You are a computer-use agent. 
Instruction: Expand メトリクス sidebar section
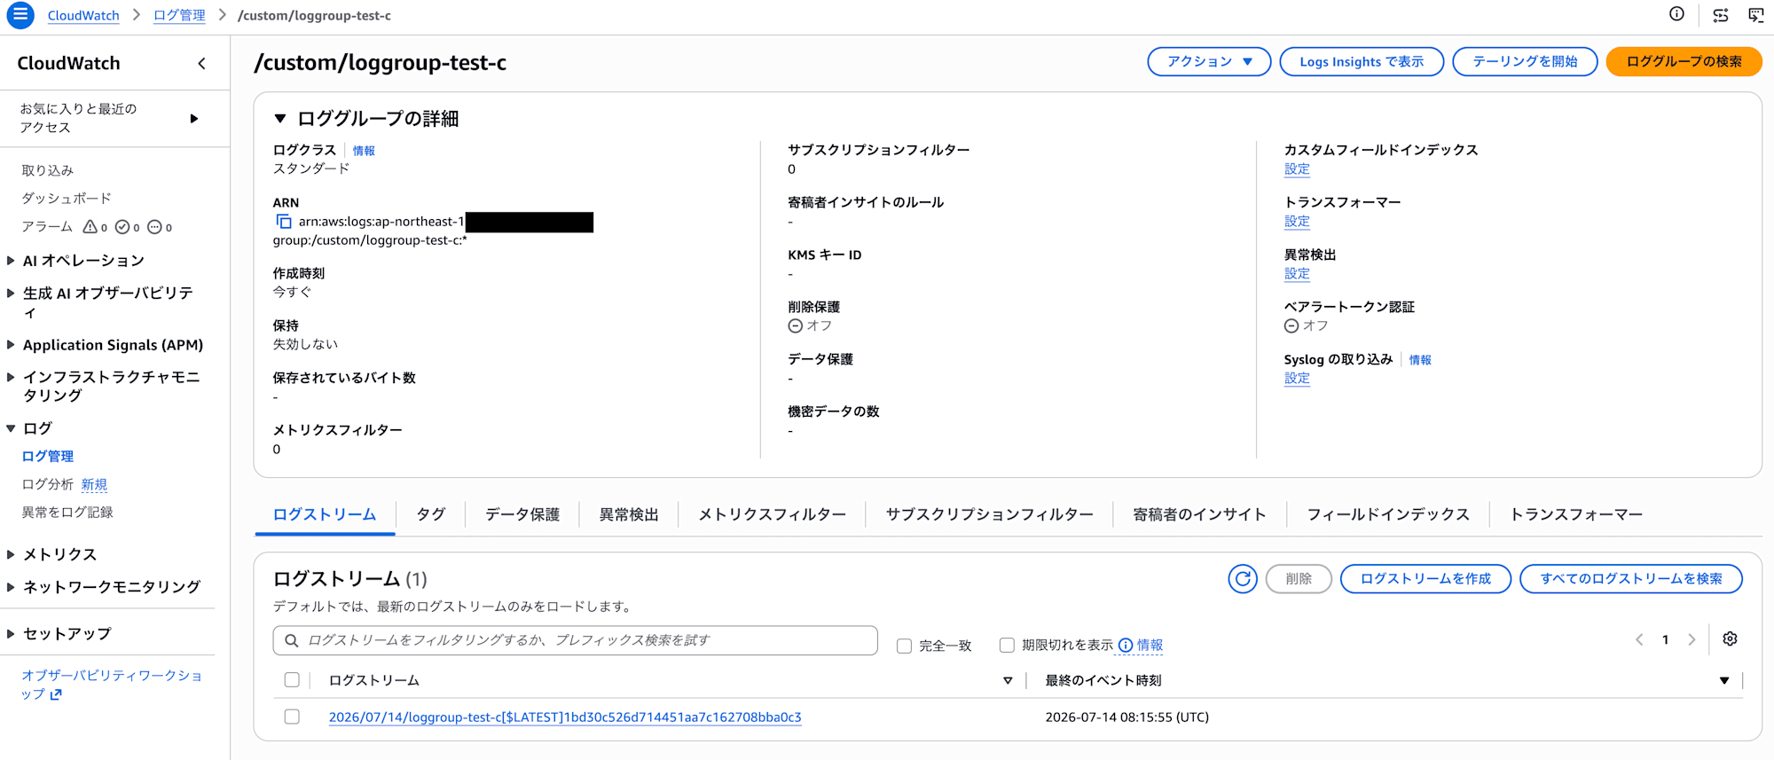(x=11, y=554)
